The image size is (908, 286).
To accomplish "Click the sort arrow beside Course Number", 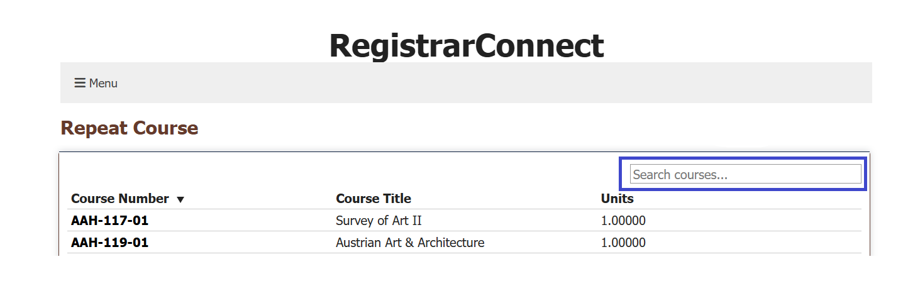I will (x=180, y=199).
